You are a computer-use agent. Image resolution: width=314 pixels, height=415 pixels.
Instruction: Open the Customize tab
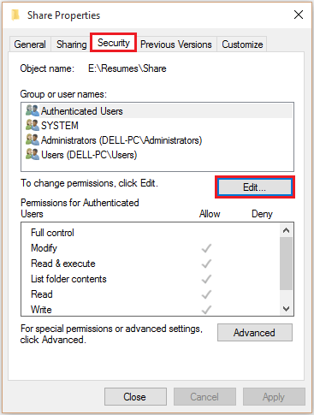(x=242, y=44)
